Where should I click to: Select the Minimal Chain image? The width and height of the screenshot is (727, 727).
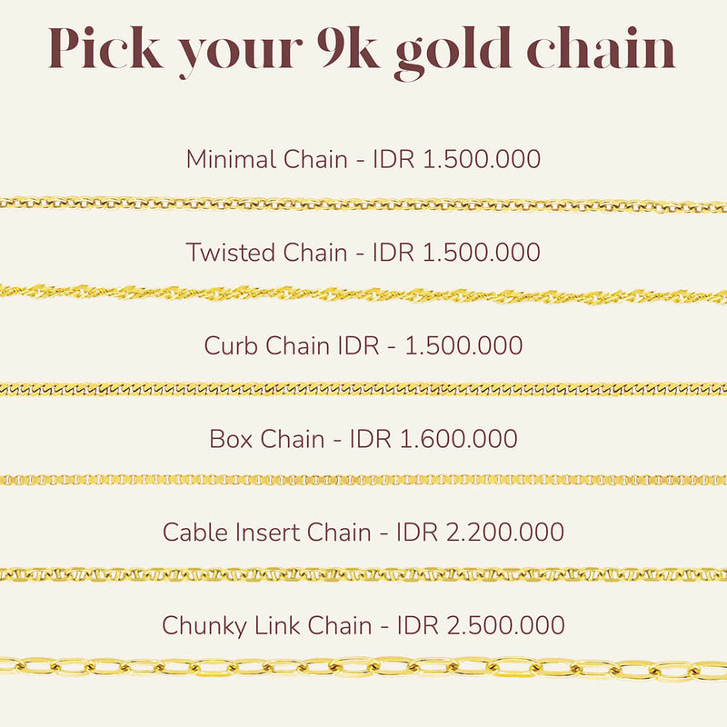tap(363, 204)
